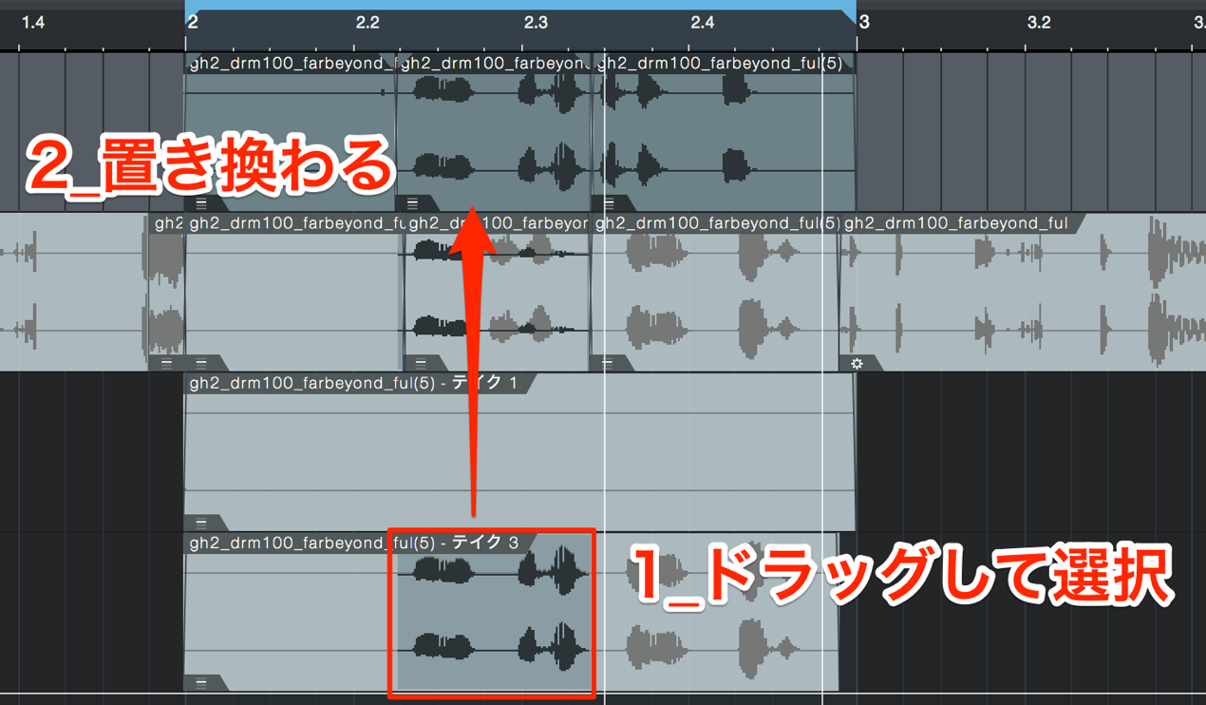1206x705 pixels.
Task: Select top track clip titled gh2_drm100_farbeyond_ful(5)
Action: pyautogui.click(x=720, y=64)
